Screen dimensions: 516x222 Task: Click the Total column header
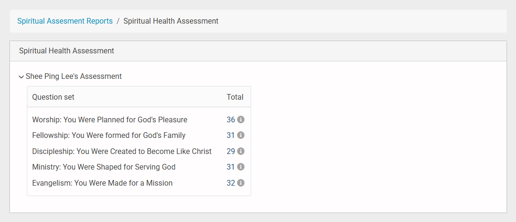pyautogui.click(x=235, y=97)
